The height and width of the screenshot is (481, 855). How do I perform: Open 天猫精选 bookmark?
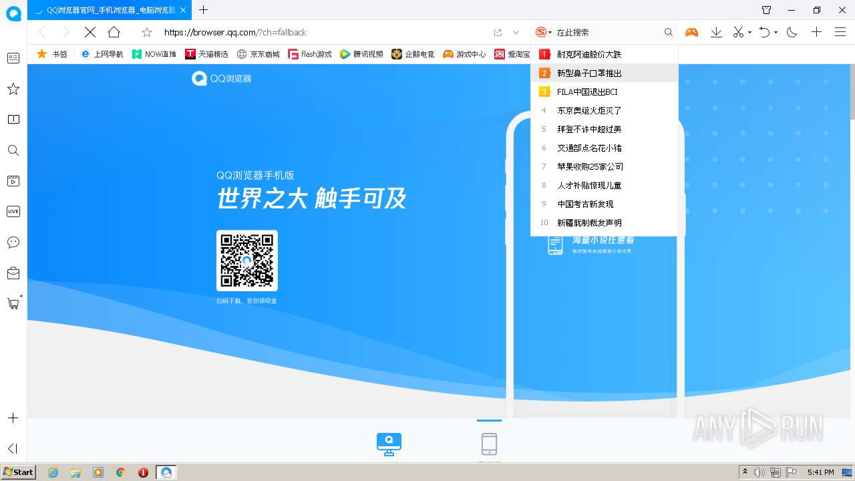click(x=206, y=54)
